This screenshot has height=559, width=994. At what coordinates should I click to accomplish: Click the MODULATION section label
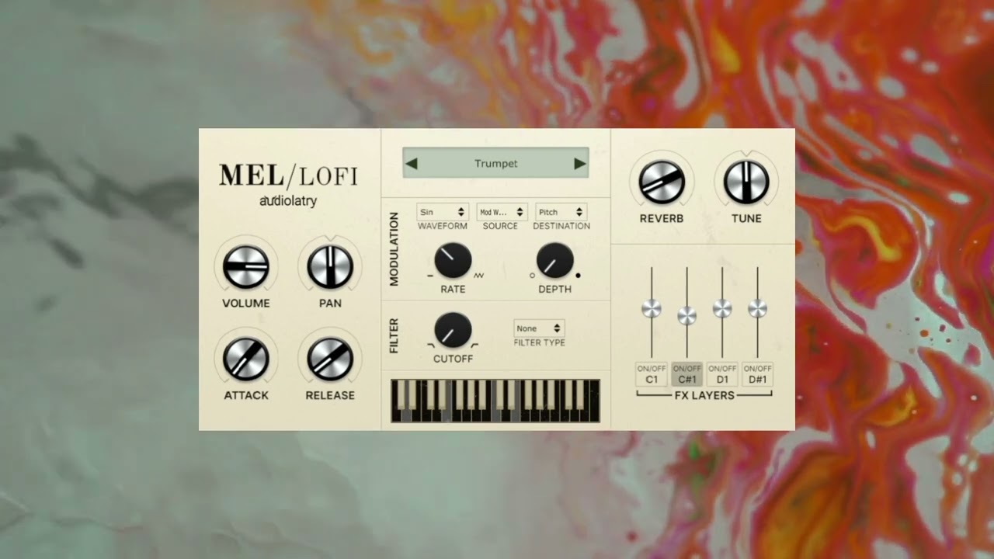coord(394,249)
